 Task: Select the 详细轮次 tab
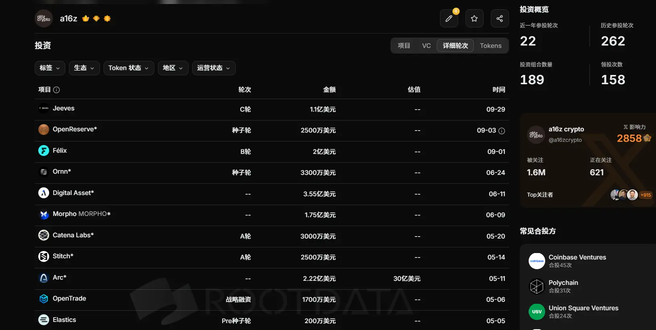point(455,46)
